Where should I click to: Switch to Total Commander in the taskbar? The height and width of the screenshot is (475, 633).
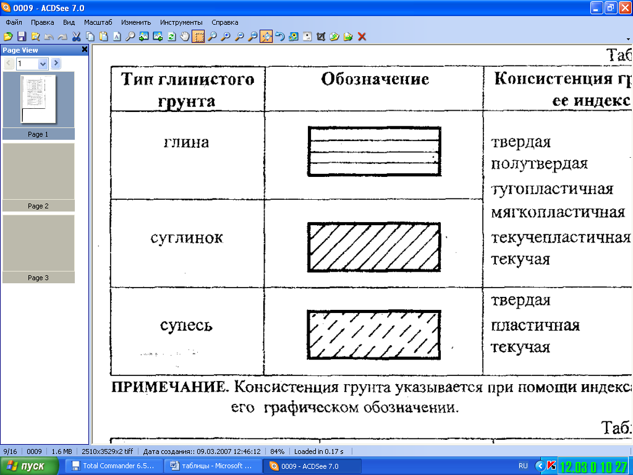pyautogui.click(x=114, y=466)
